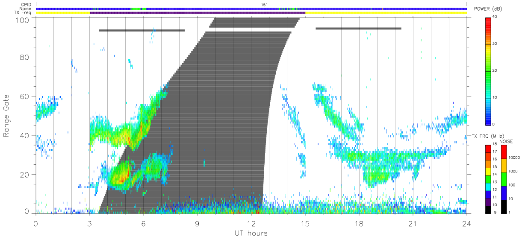Click the '40' tick on Range Gate axis
Viewport: 525px width, 242px height.
coord(24,136)
